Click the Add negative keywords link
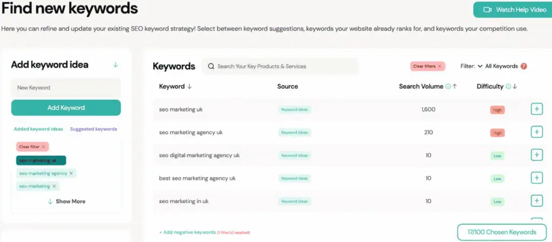 click(187, 232)
